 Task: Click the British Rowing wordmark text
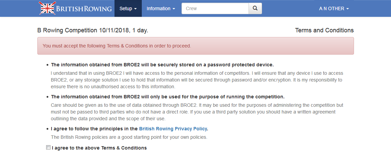tap(84, 9)
